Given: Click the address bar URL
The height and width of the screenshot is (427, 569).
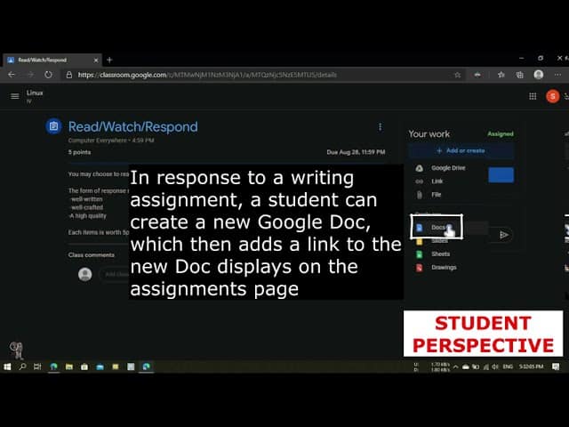Looking at the screenshot, I should click(207, 75).
